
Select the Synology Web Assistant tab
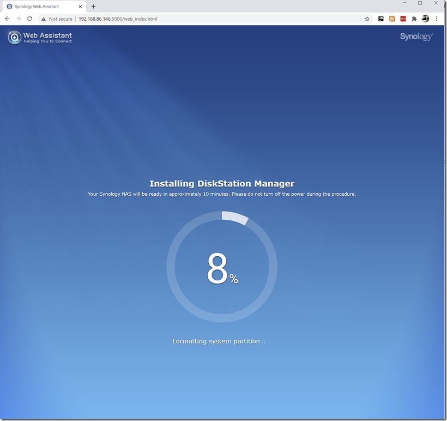(x=44, y=7)
